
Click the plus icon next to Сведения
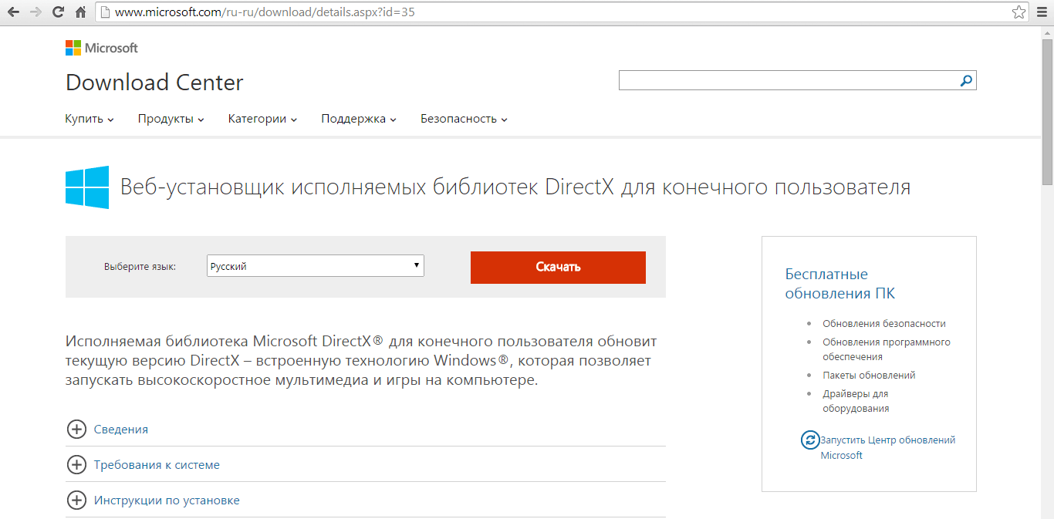76,430
